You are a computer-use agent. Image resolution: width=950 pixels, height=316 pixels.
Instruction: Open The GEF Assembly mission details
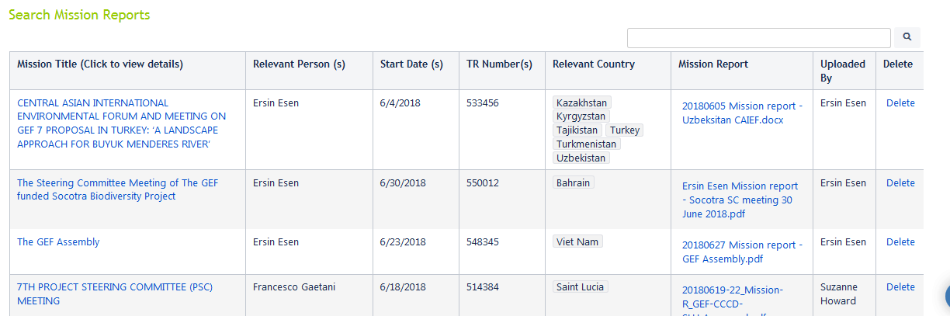coord(58,241)
